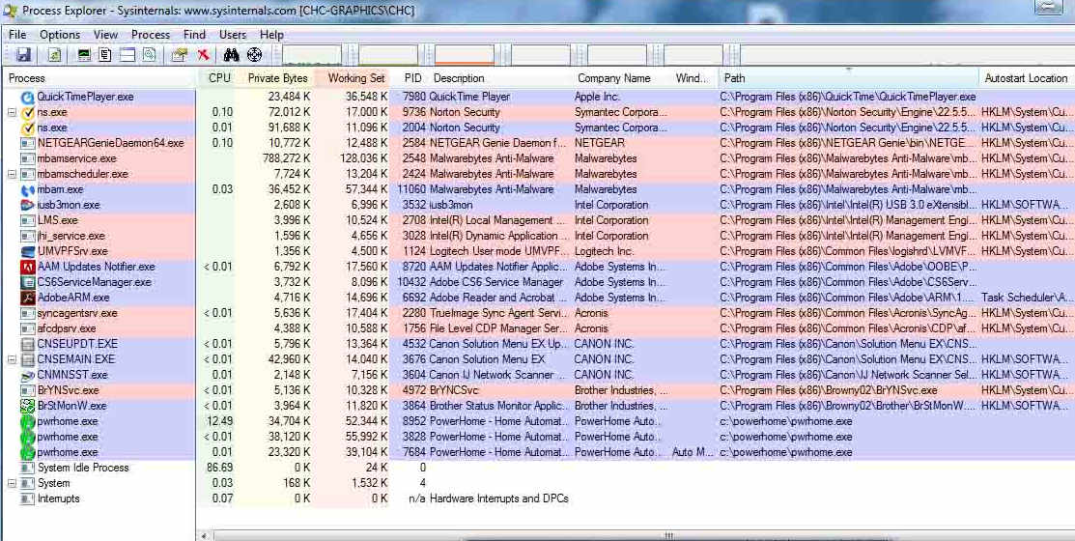Click the Process Explorer title bar icon
The width and height of the screenshot is (1075, 541).
coord(11,11)
